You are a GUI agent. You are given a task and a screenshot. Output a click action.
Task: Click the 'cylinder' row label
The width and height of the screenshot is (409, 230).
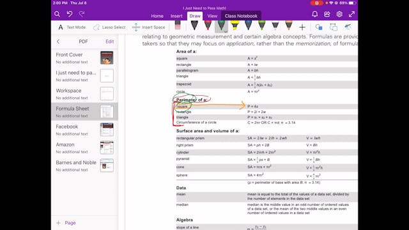[183, 152]
